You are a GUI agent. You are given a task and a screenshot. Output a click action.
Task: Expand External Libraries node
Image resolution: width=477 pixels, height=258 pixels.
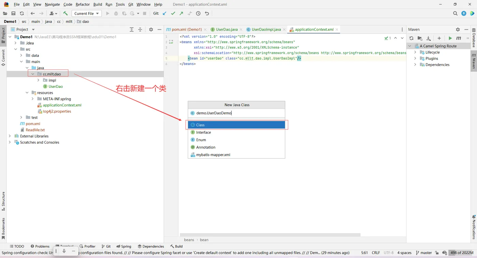(x=10, y=136)
